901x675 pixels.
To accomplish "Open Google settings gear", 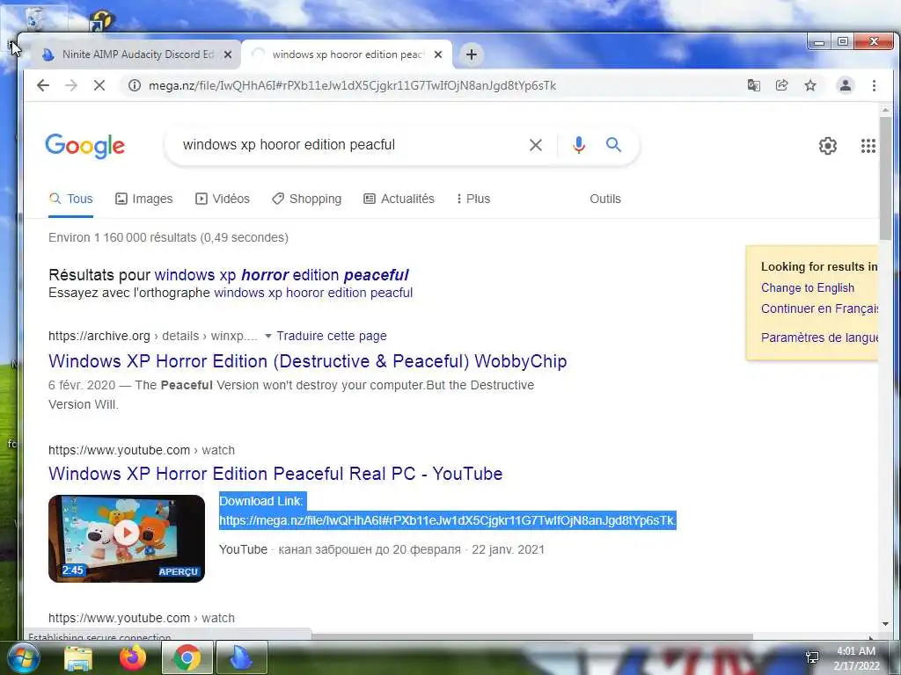I will (x=827, y=146).
